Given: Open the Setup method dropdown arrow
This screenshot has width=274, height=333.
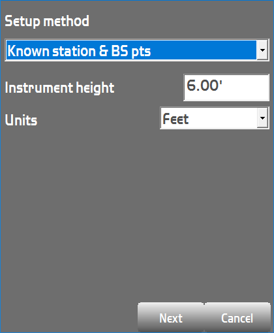Looking at the screenshot, I should tap(262, 50).
